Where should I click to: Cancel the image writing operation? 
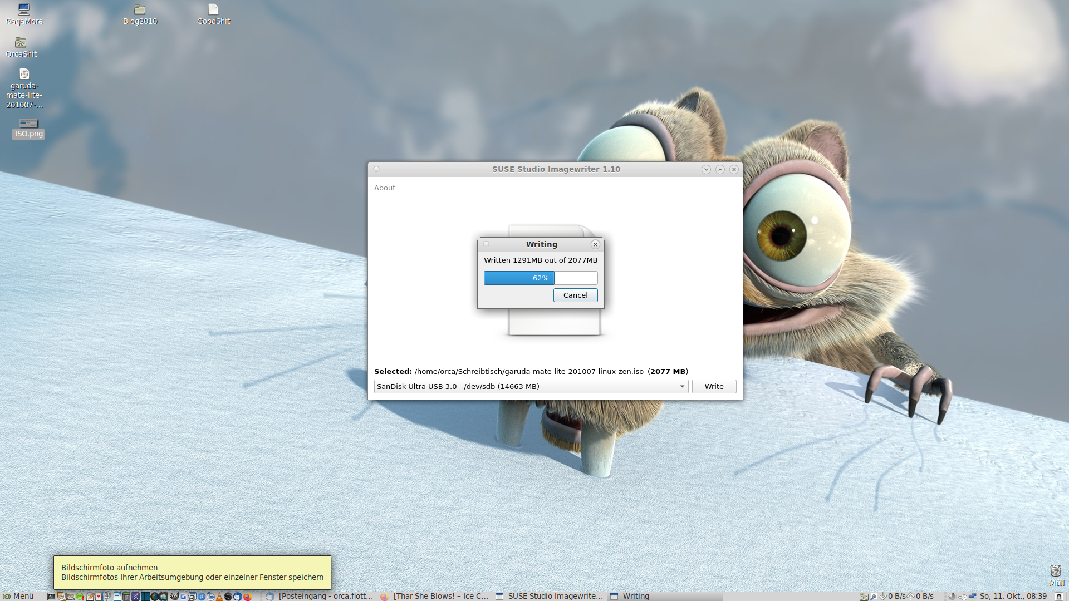(575, 295)
